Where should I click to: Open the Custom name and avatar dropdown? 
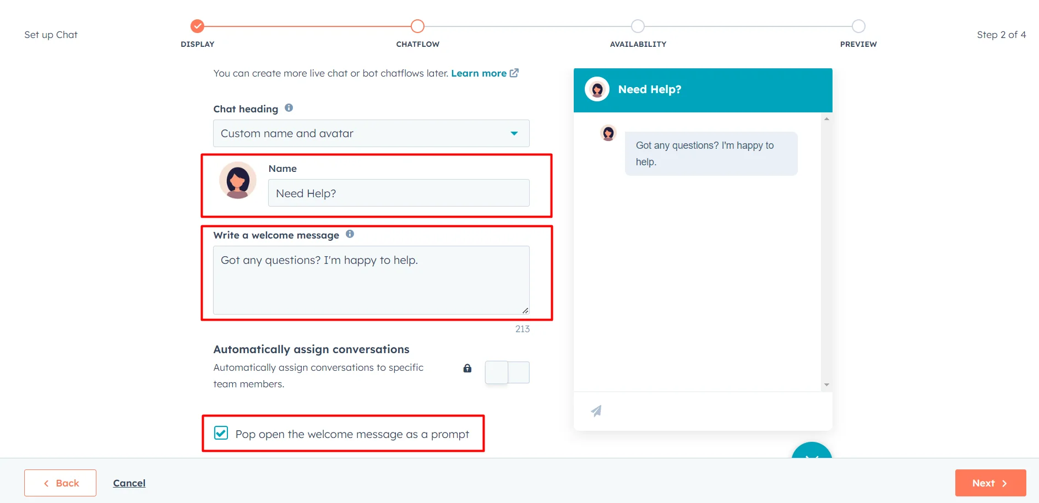pos(371,133)
